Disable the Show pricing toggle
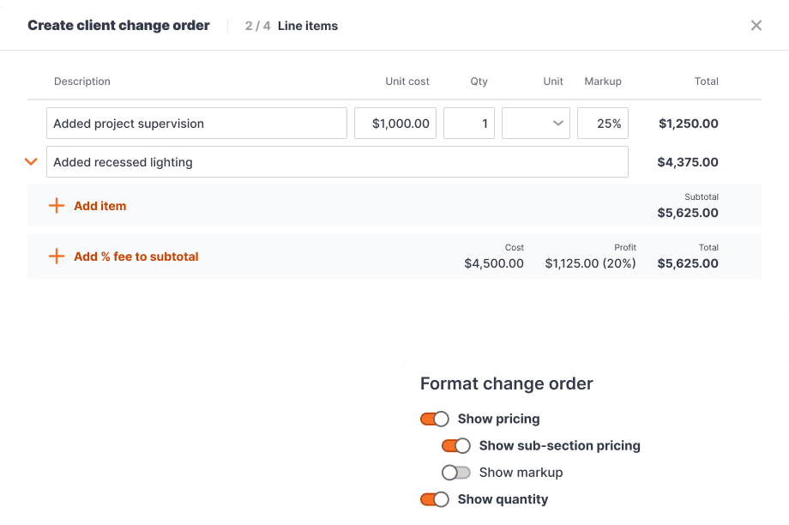 click(x=435, y=419)
